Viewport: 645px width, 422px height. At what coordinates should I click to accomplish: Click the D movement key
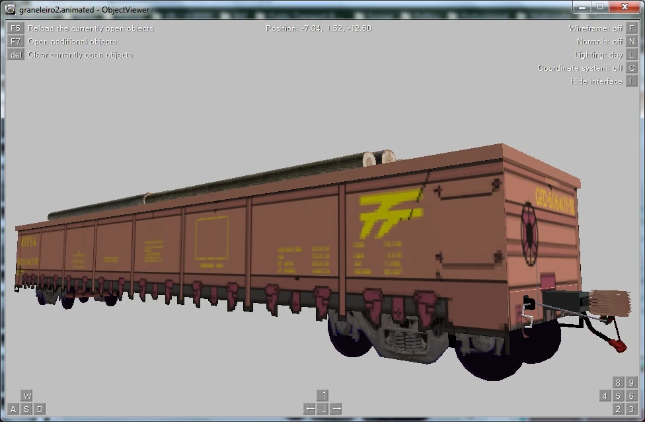point(40,409)
